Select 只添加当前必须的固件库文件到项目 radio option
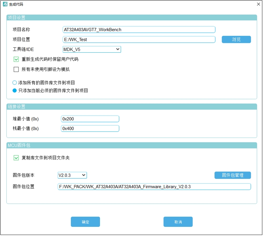 click(15, 91)
